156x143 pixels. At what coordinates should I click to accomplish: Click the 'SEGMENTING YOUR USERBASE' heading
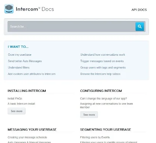point(105,129)
